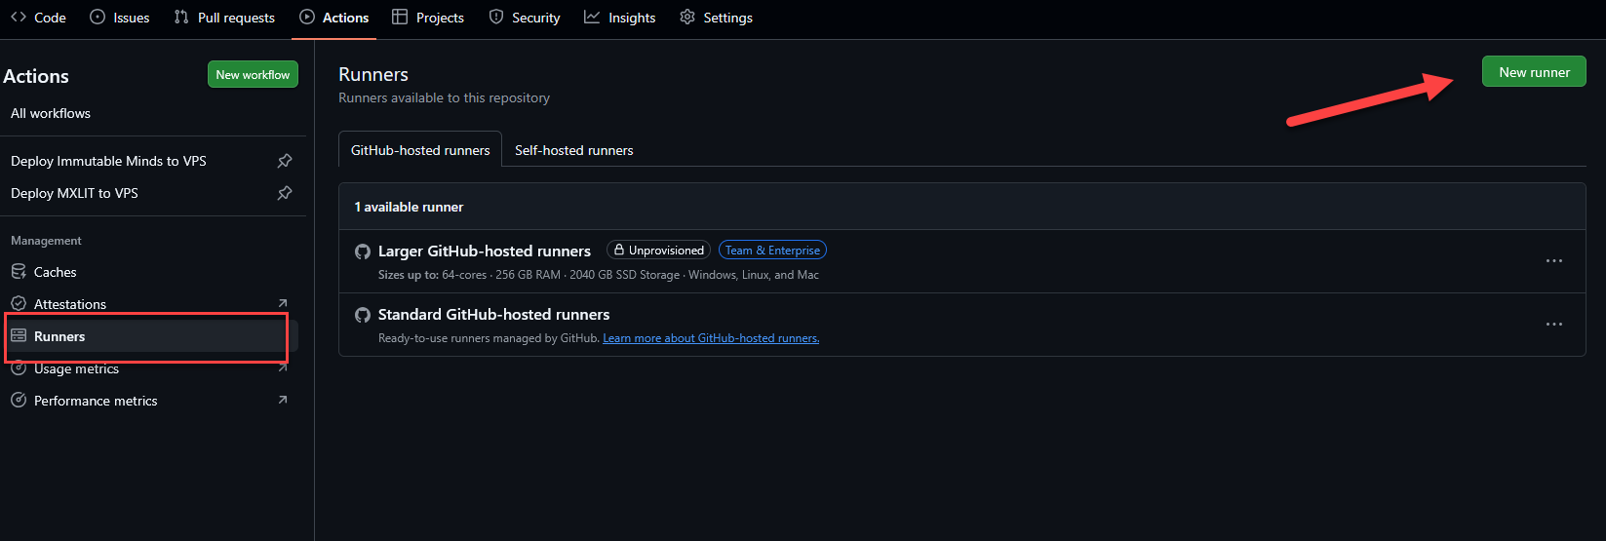Click the New workflow button
Viewport: 1606px width, 541px height.
pyautogui.click(x=253, y=74)
